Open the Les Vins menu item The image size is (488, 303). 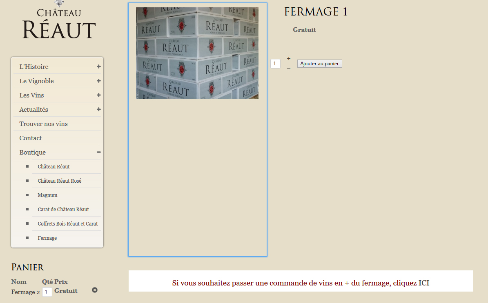31,95
